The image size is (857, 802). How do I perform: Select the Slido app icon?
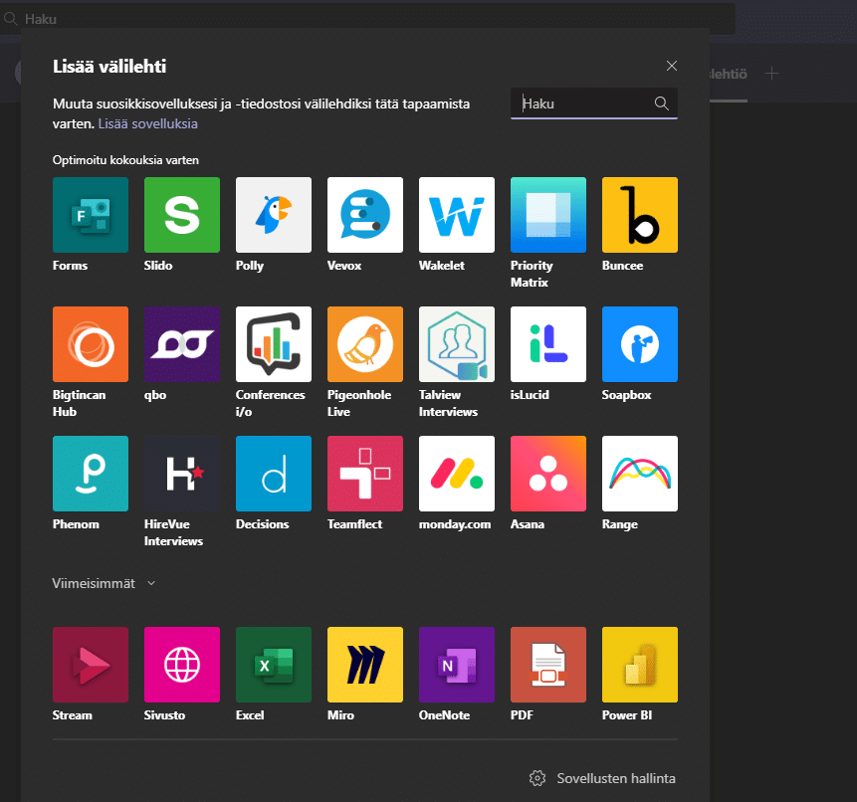coord(182,215)
